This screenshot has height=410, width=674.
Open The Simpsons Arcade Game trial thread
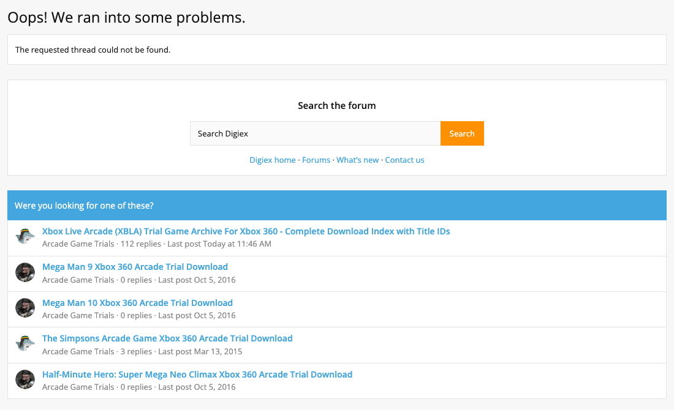click(167, 339)
